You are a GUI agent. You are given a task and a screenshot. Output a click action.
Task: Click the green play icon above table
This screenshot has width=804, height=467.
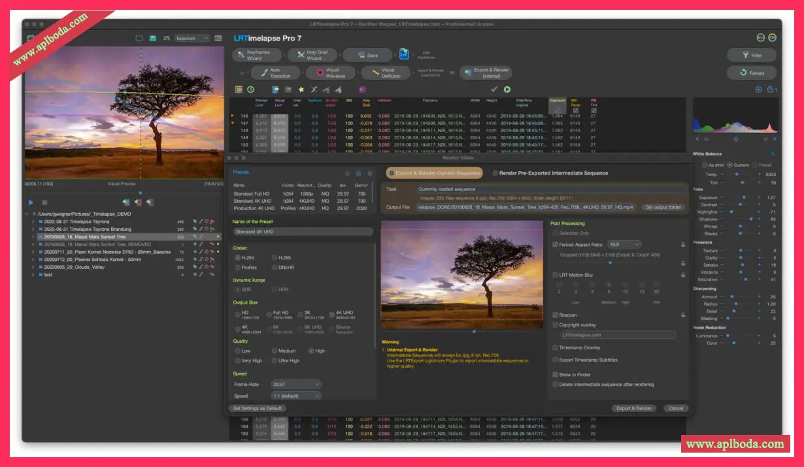tap(507, 90)
